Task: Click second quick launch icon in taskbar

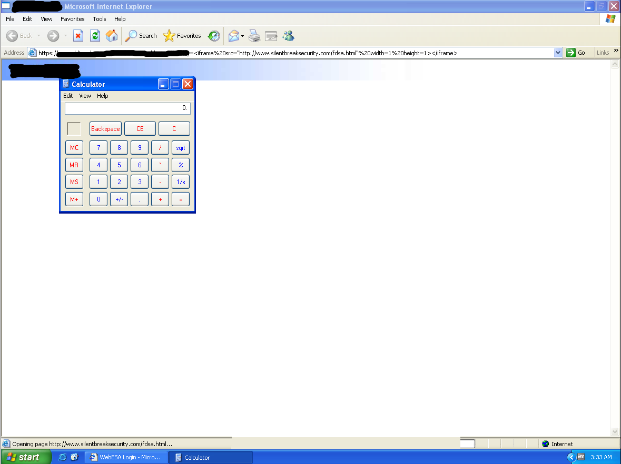Action: 74,457
